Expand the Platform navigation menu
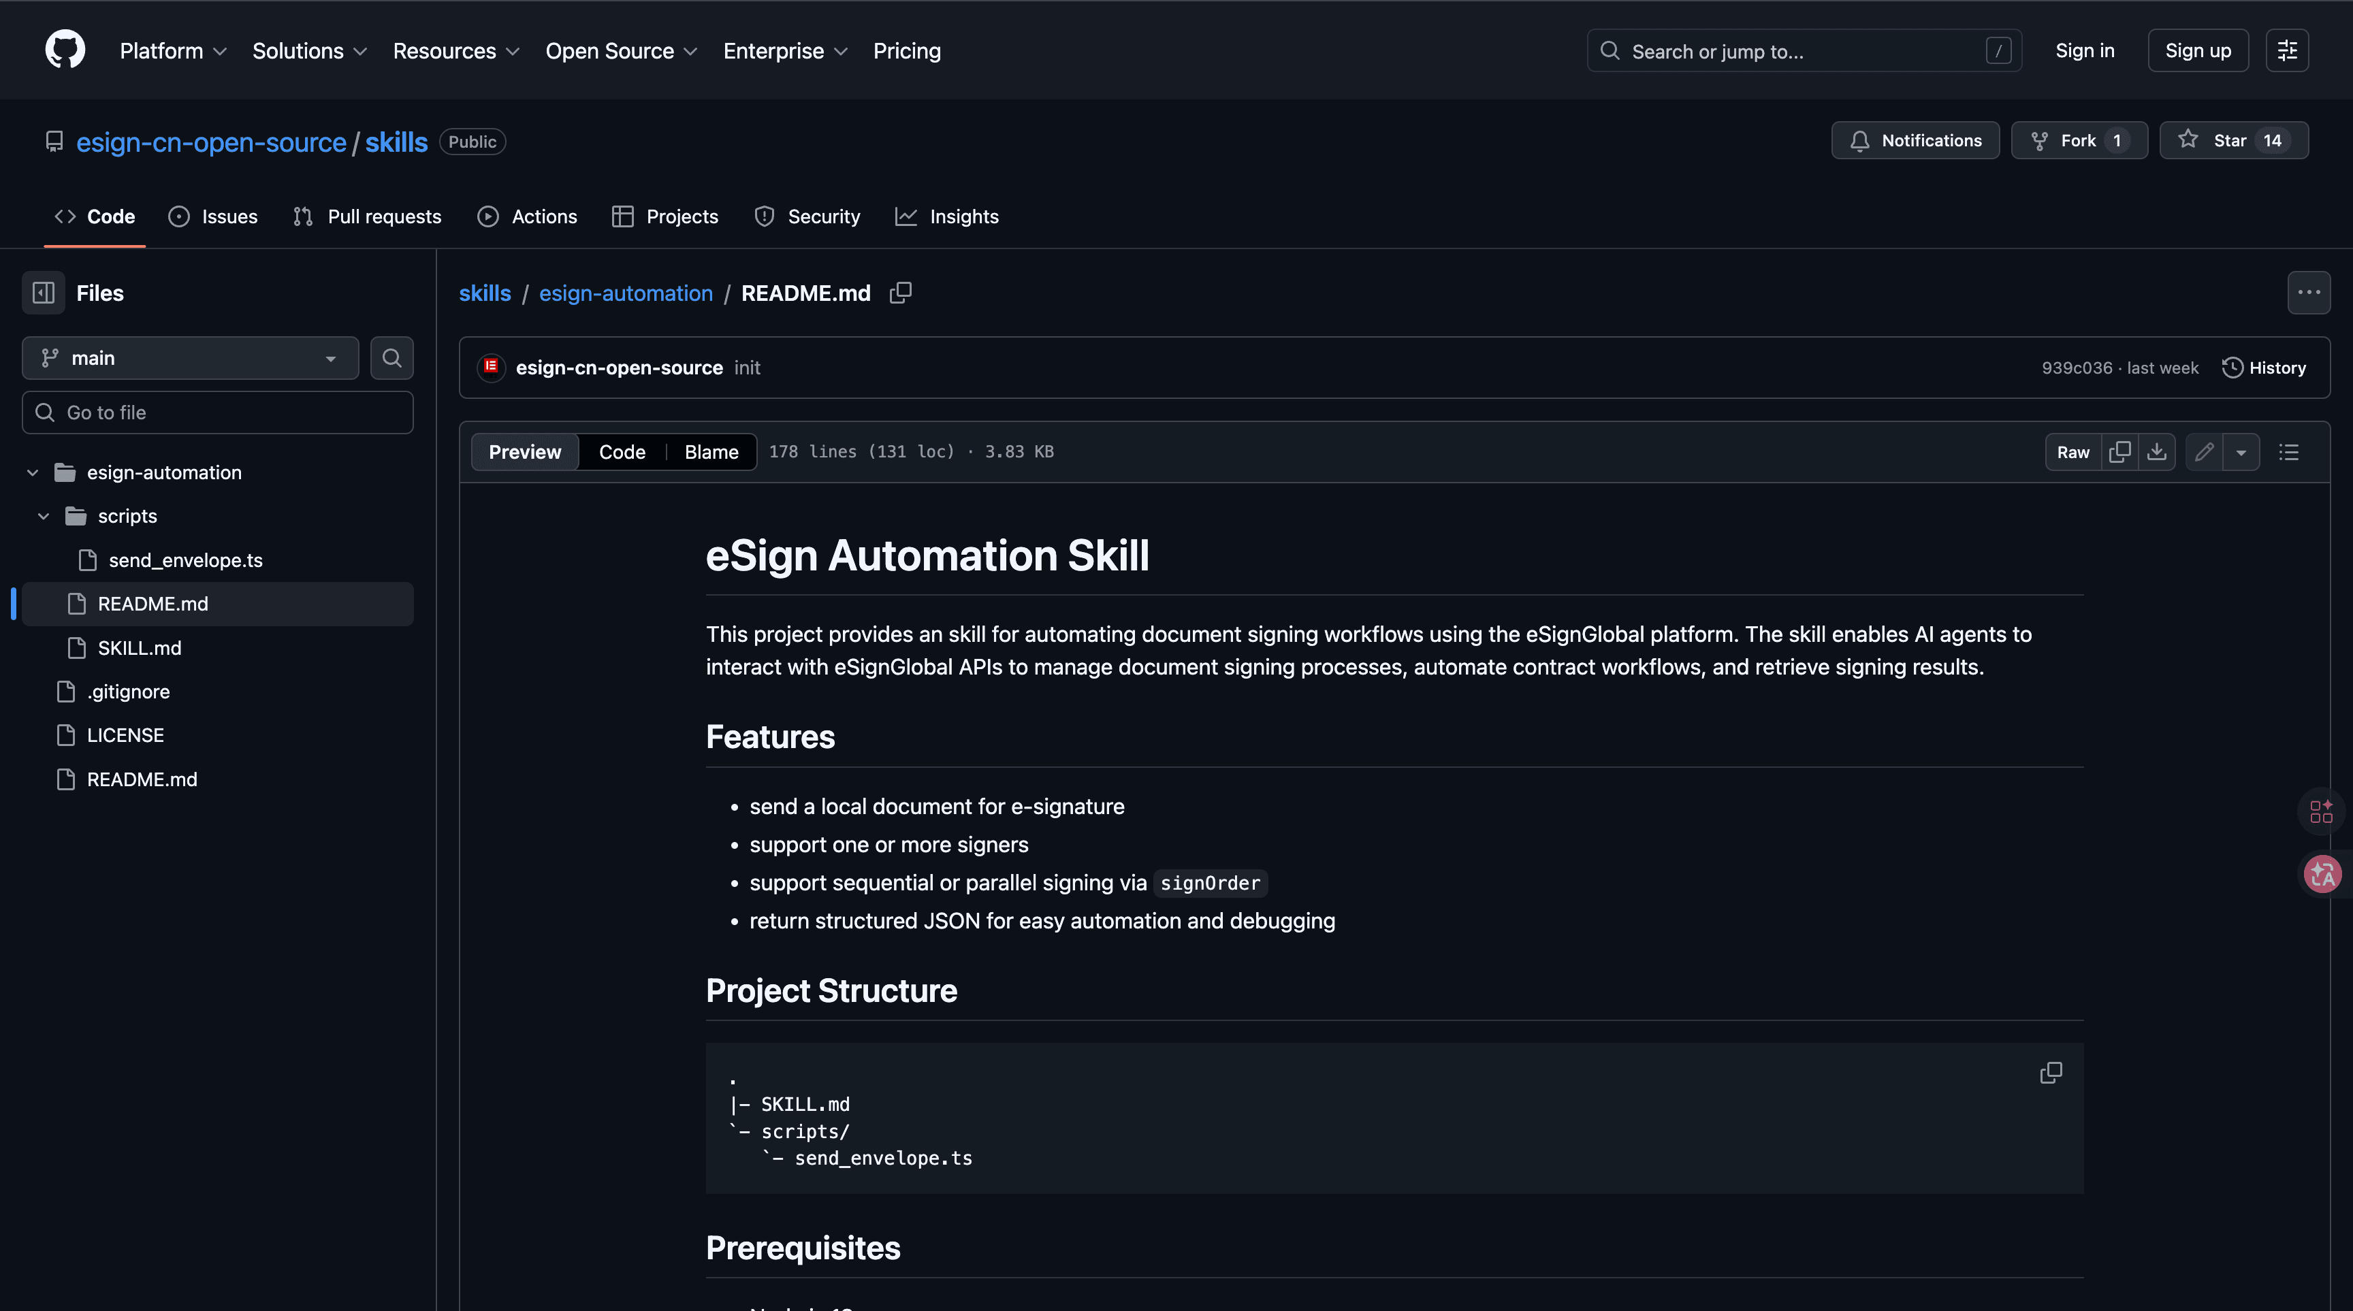The height and width of the screenshot is (1311, 2353). point(172,51)
